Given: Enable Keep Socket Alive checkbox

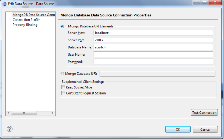Looking at the screenshot, I should 63,87.
